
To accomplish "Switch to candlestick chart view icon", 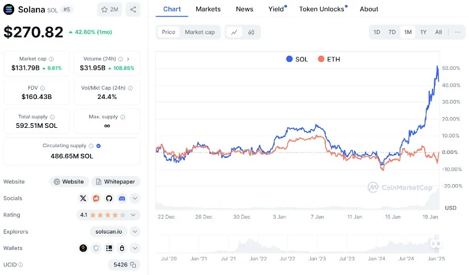I will pos(251,32).
